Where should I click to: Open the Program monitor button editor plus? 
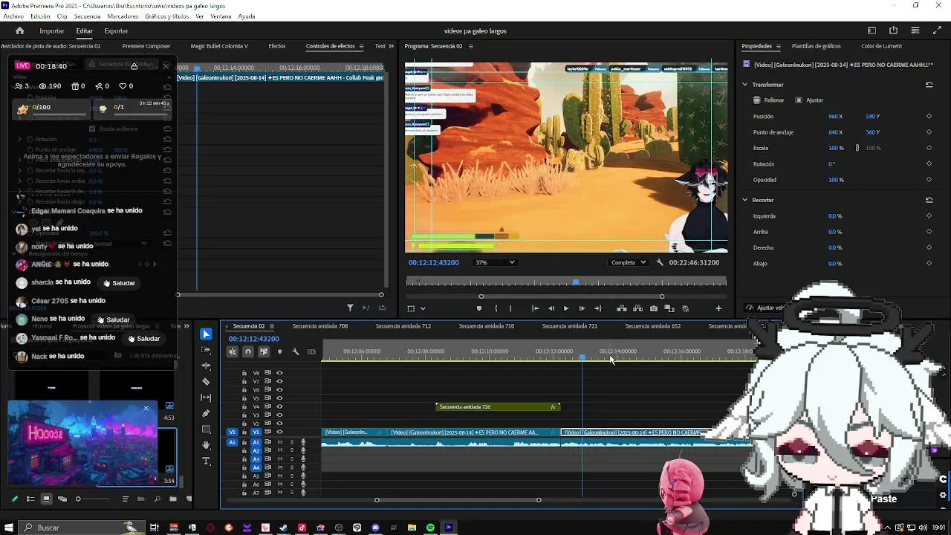pyautogui.click(x=718, y=308)
